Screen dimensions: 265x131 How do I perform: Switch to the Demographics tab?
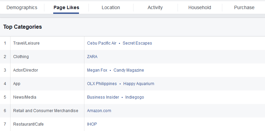pos(22,7)
